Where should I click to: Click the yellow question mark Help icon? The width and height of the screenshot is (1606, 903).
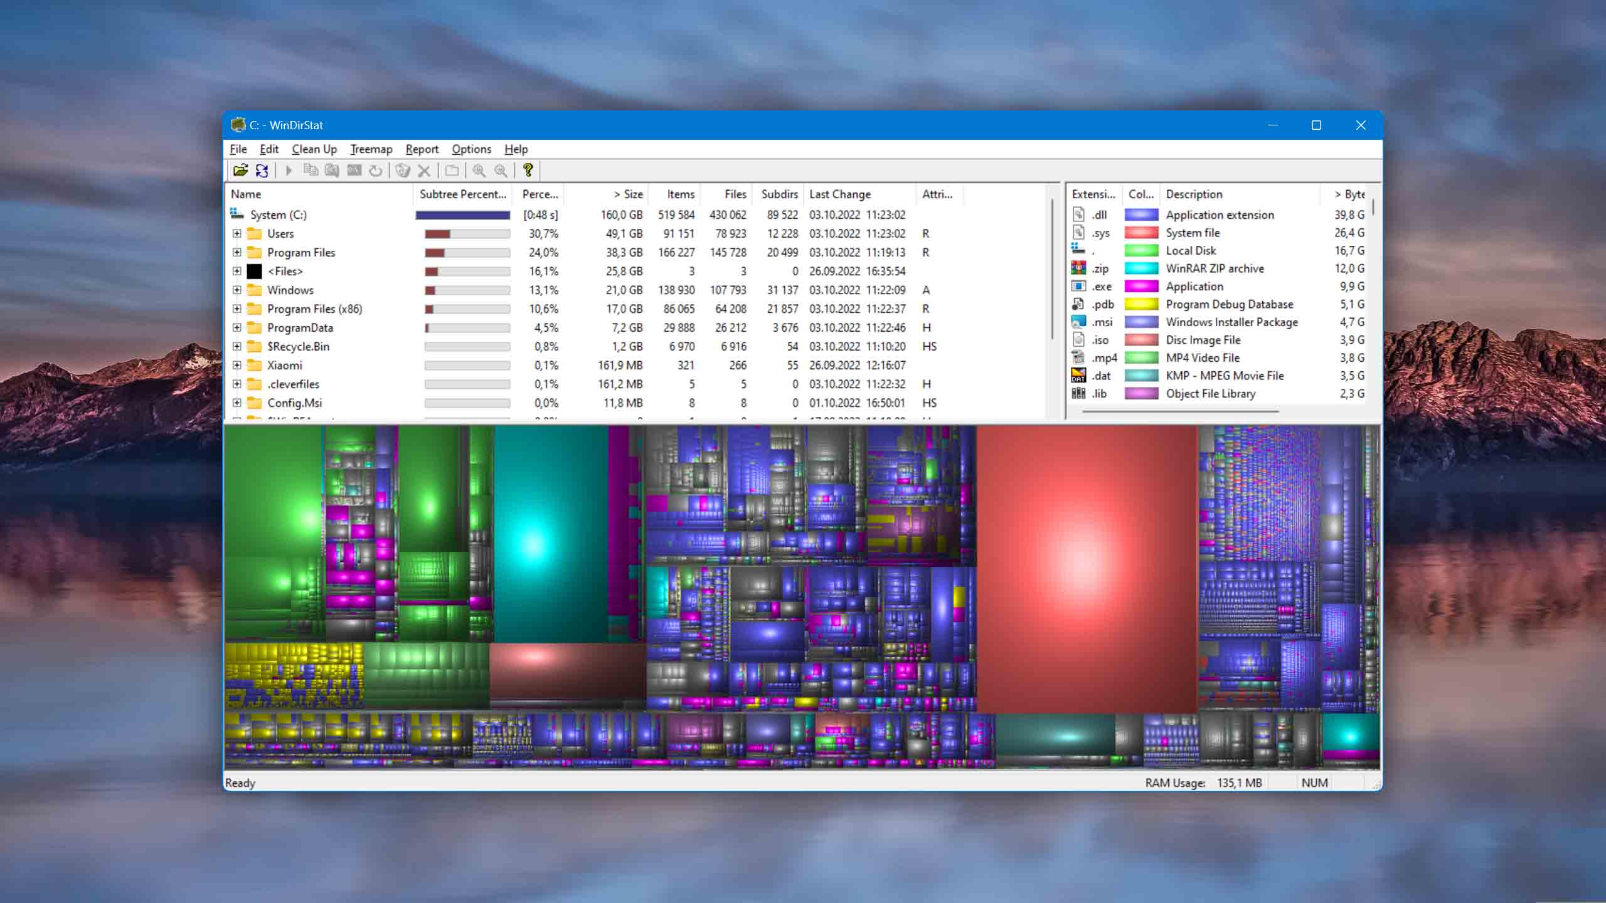click(528, 170)
